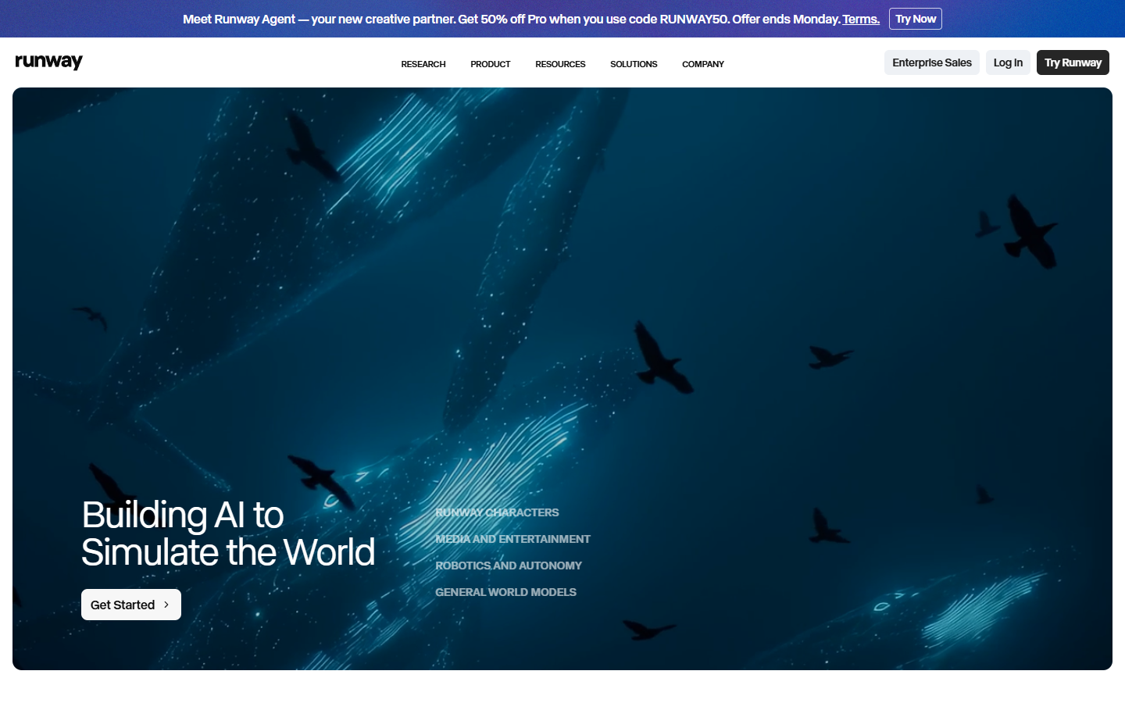Viewport: 1125px width, 703px height.
Task: Click the Try Runway button
Action: (1073, 62)
